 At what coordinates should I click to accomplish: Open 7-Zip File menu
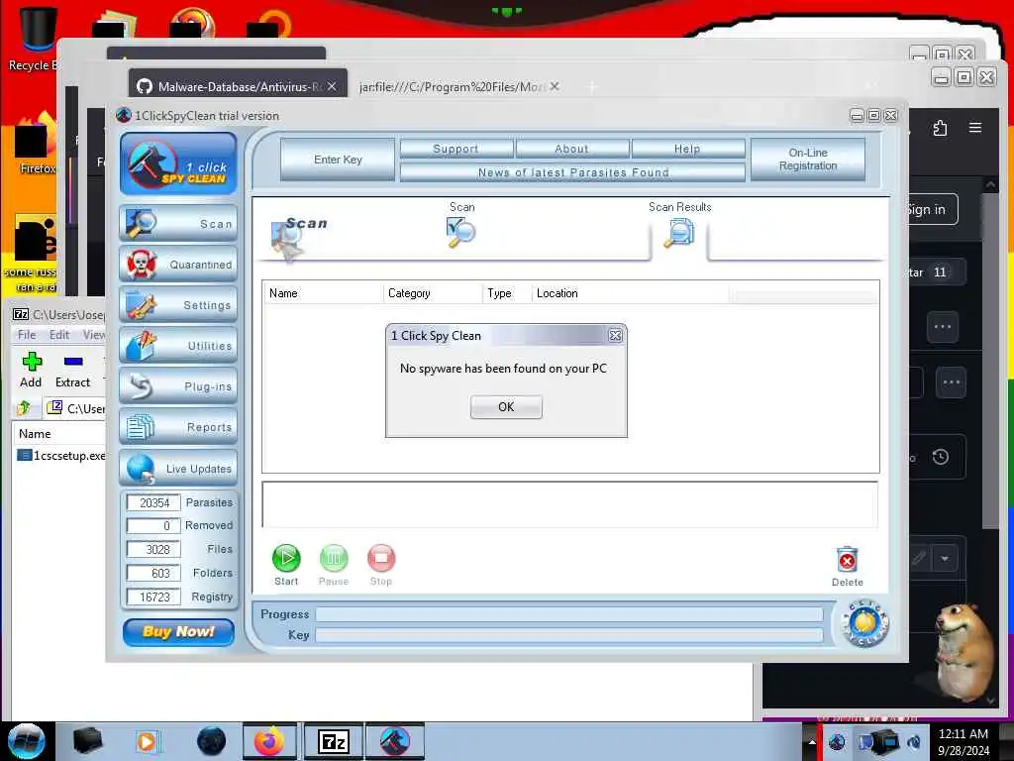[x=27, y=335]
